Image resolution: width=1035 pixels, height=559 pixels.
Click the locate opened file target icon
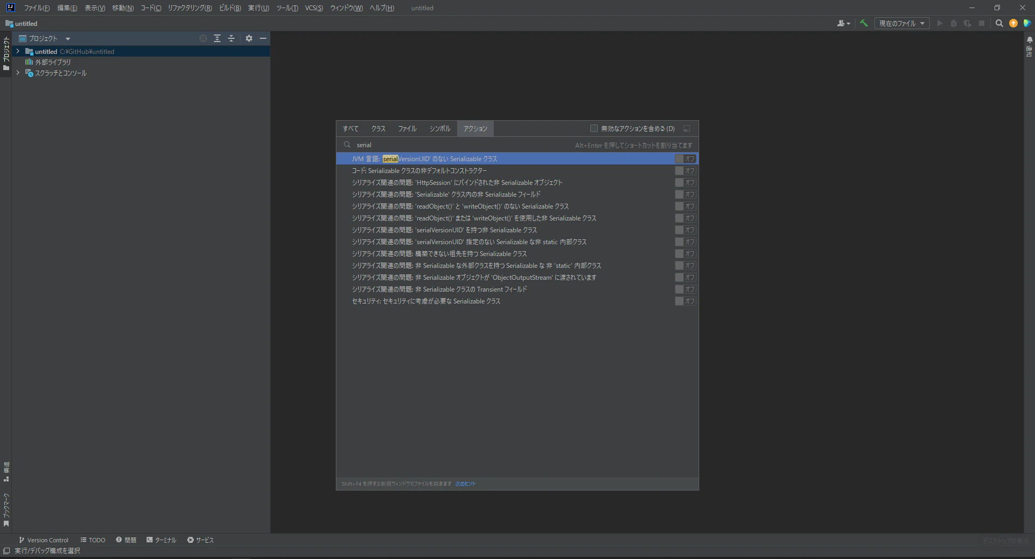pyautogui.click(x=203, y=39)
